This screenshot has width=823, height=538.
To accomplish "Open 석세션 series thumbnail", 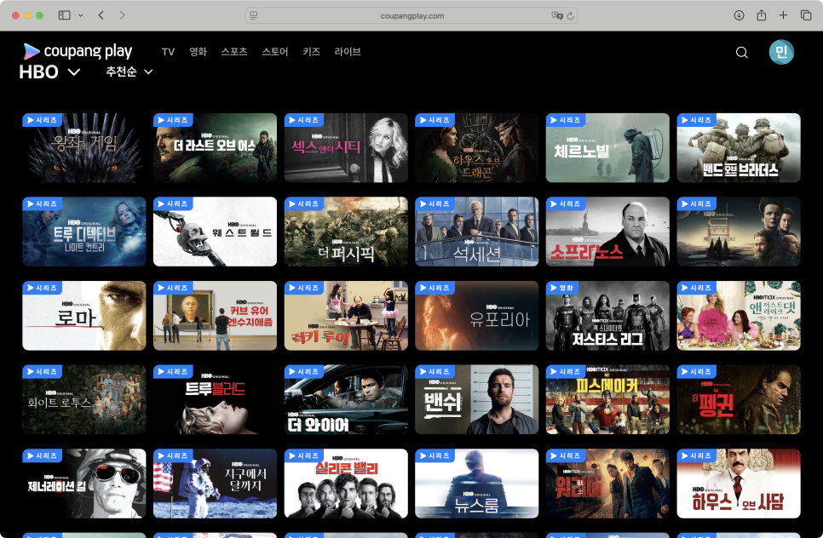I will (476, 232).
